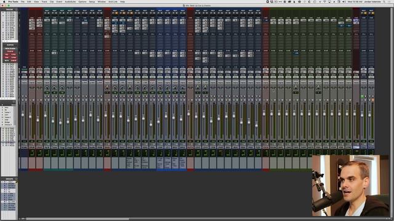The image size is (394, 221).
Task: Select the Bridge entry in the left list
Action: point(7,122)
